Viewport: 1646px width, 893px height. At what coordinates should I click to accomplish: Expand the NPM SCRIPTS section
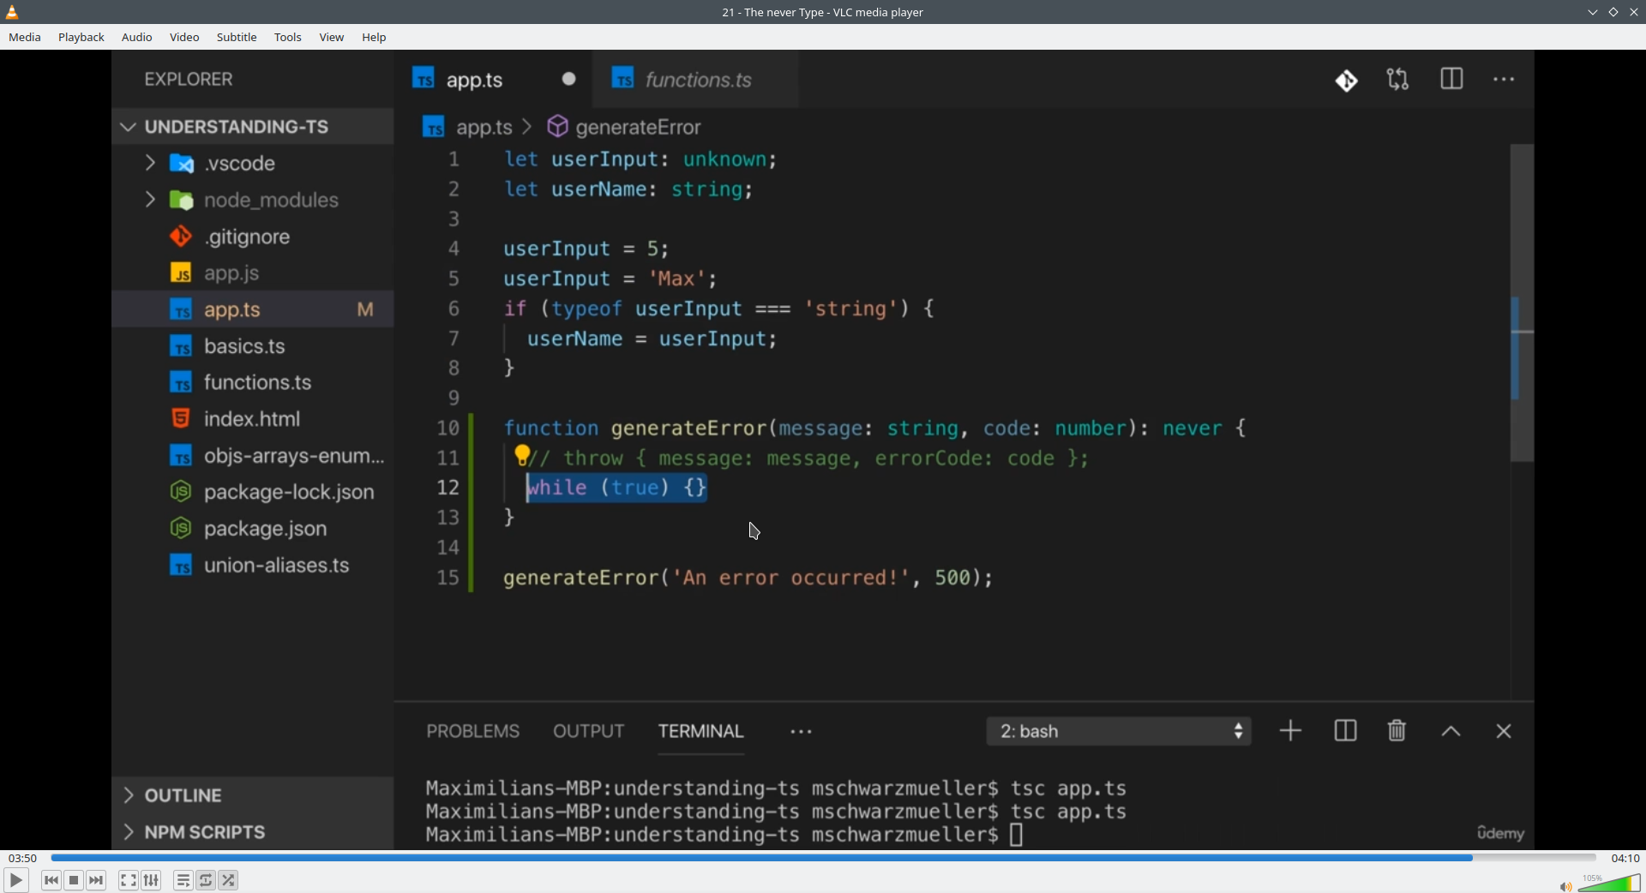(x=253, y=832)
